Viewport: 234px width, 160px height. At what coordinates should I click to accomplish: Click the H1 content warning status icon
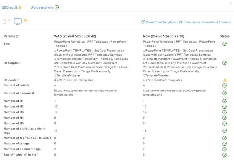tap(225, 80)
